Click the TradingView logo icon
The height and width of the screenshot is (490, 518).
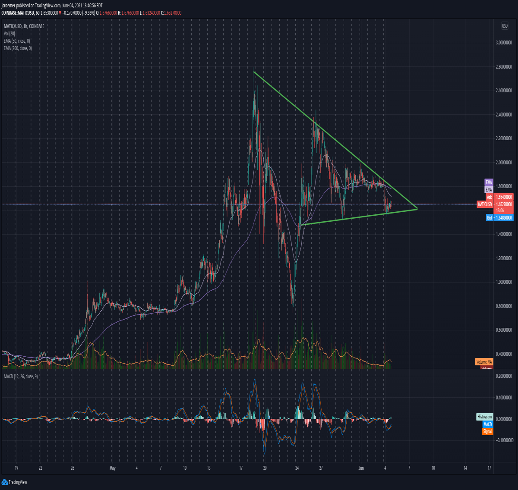[x=5, y=482]
